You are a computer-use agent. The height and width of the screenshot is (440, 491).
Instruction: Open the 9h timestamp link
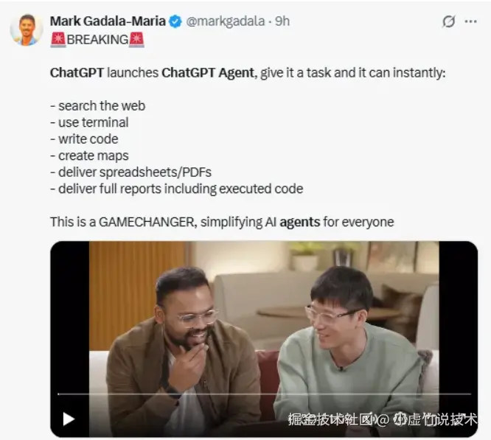pyautogui.click(x=282, y=21)
